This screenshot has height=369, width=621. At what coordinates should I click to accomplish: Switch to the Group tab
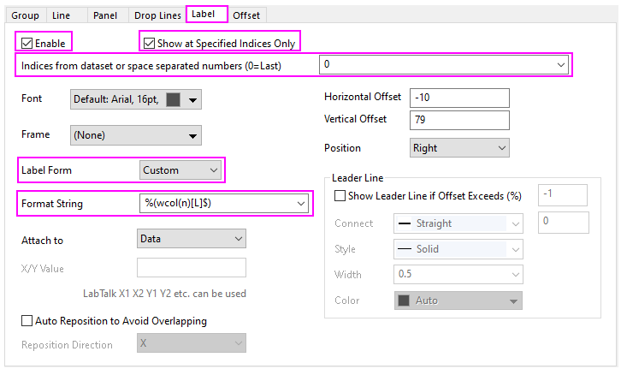click(x=26, y=15)
